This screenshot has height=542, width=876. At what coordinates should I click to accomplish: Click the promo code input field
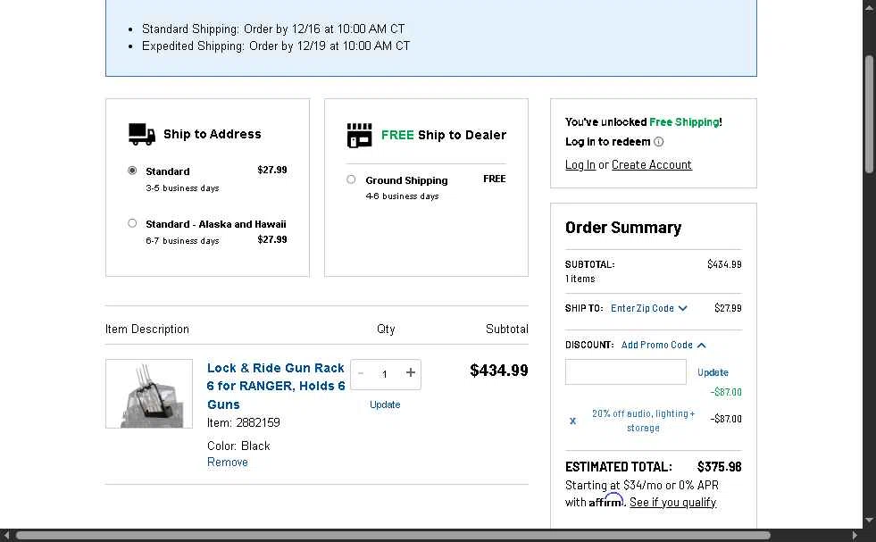point(626,371)
